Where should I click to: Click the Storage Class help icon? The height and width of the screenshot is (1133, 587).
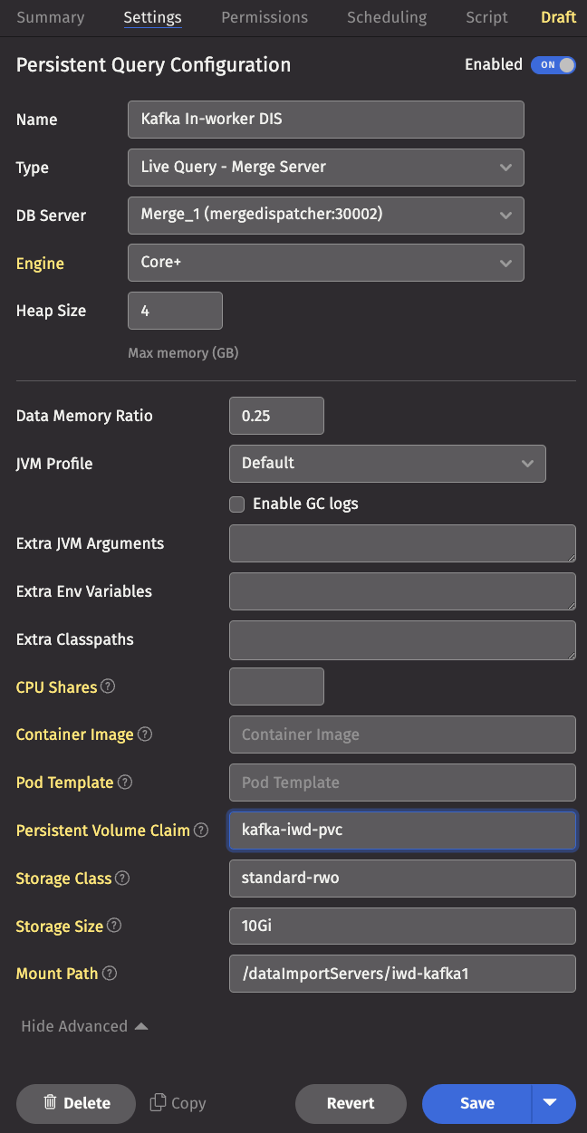[x=122, y=879]
